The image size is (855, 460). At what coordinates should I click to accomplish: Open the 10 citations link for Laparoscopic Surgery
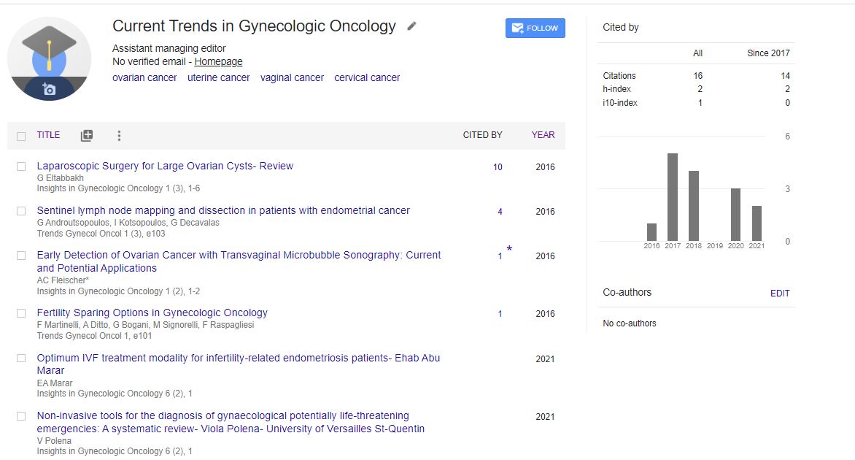498,167
